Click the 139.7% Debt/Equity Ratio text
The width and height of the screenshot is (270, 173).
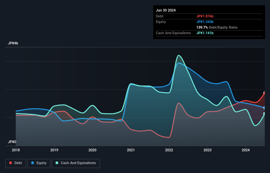[217, 27]
